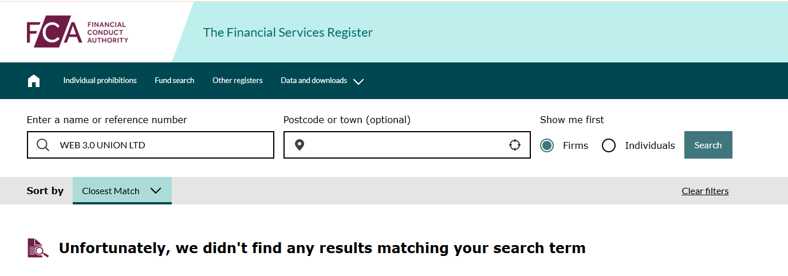Screen dimensions: 788x276
Task: Go to Fund search
Action: point(174,81)
